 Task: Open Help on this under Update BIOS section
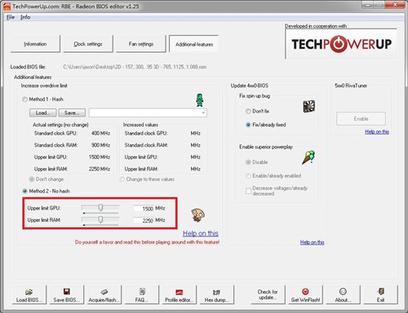tap(312, 242)
